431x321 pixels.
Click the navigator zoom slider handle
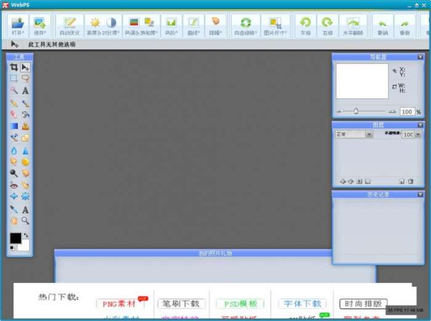click(356, 111)
